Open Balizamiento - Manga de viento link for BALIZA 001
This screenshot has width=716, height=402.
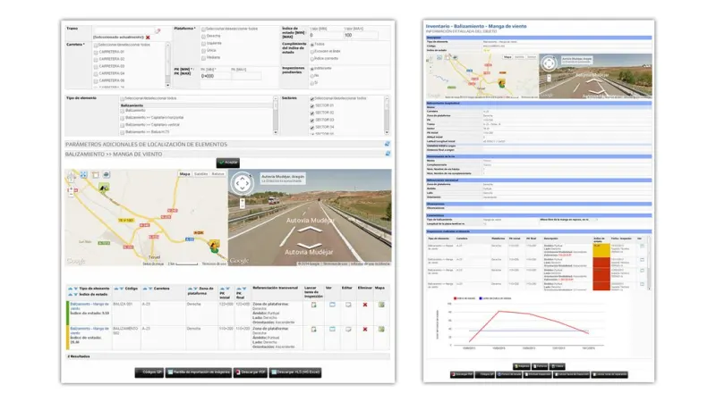tap(89, 306)
